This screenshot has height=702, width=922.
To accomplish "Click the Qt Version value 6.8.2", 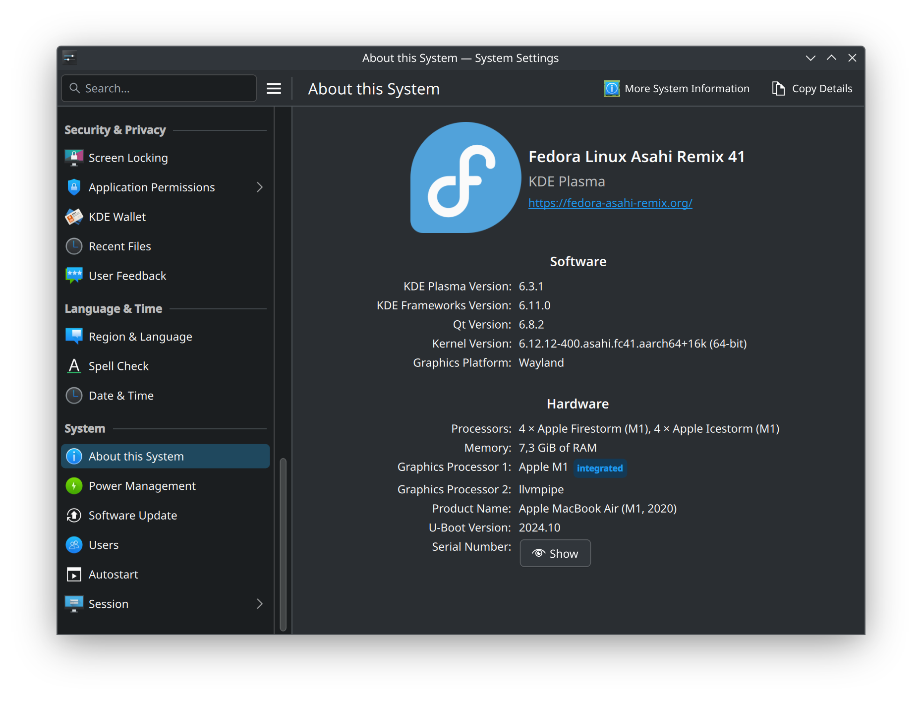I will [531, 325].
